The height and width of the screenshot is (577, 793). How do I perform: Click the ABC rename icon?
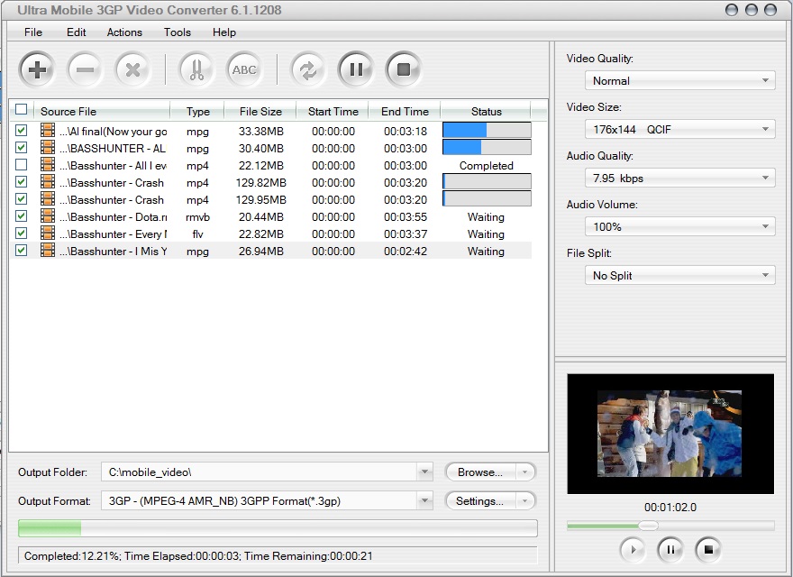tap(244, 69)
